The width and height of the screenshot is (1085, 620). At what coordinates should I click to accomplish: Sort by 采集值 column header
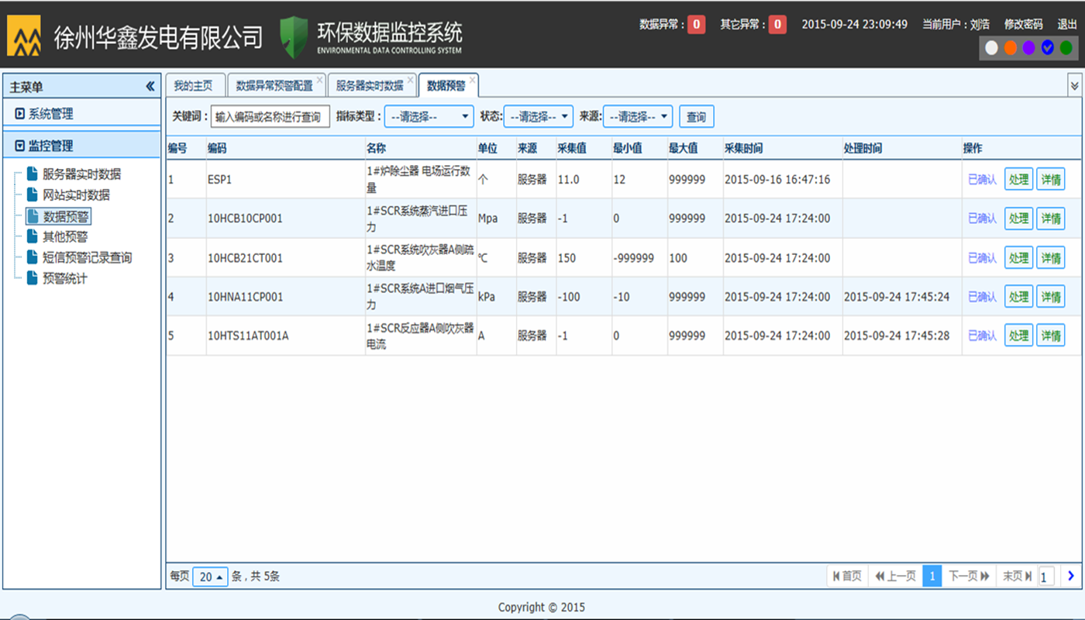(x=584, y=148)
